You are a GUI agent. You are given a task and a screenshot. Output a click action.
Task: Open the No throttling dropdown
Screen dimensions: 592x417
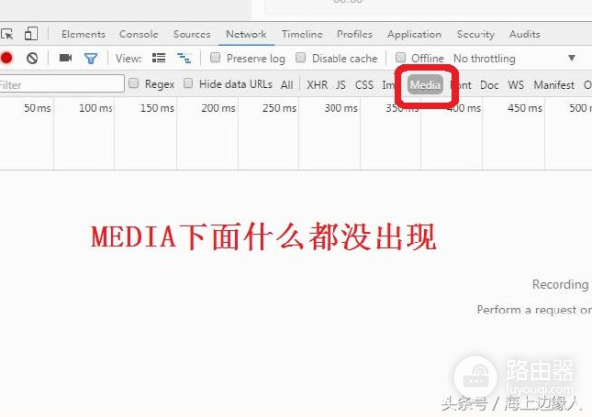point(514,58)
